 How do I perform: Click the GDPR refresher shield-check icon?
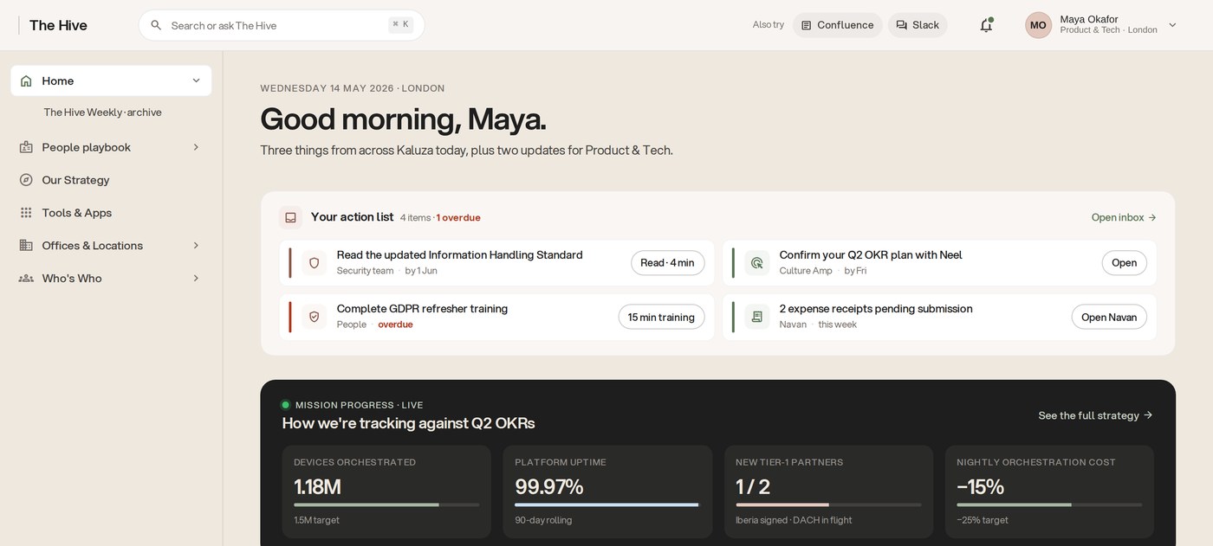tap(314, 317)
